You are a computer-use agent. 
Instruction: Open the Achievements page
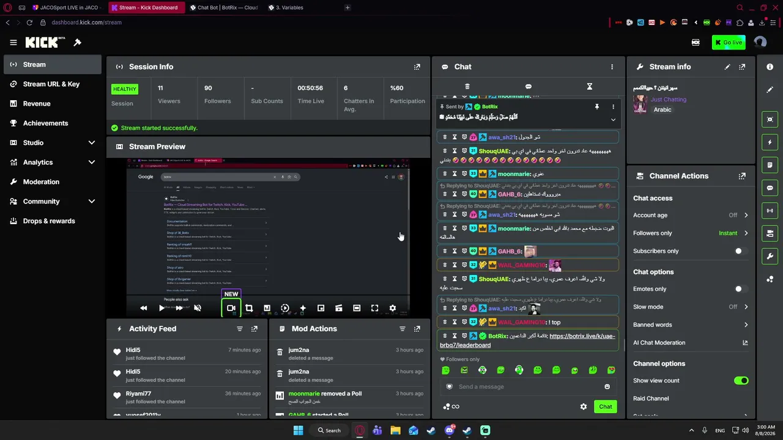point(53,123)
